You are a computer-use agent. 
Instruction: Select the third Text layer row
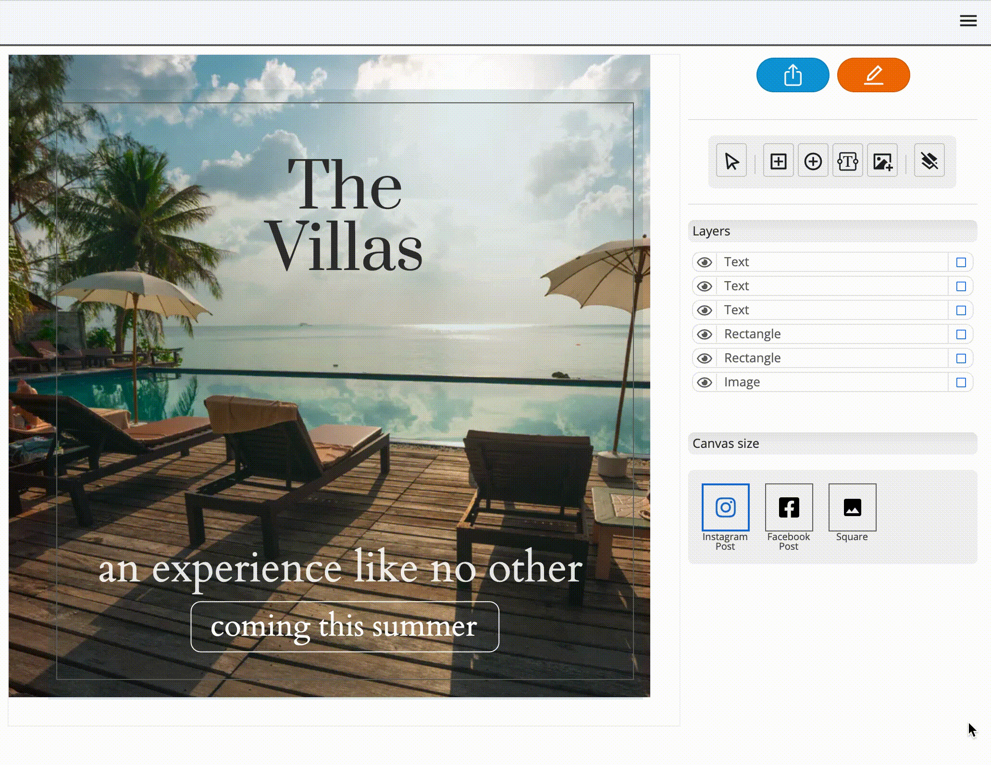point(831,310)
